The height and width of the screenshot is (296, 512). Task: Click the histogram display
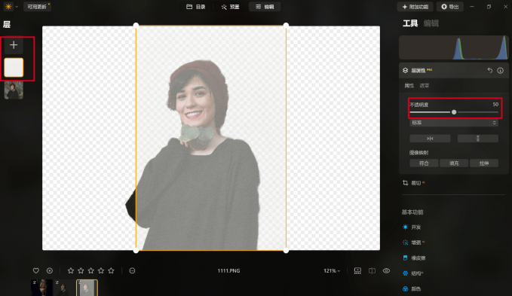[x=454, y=47]
